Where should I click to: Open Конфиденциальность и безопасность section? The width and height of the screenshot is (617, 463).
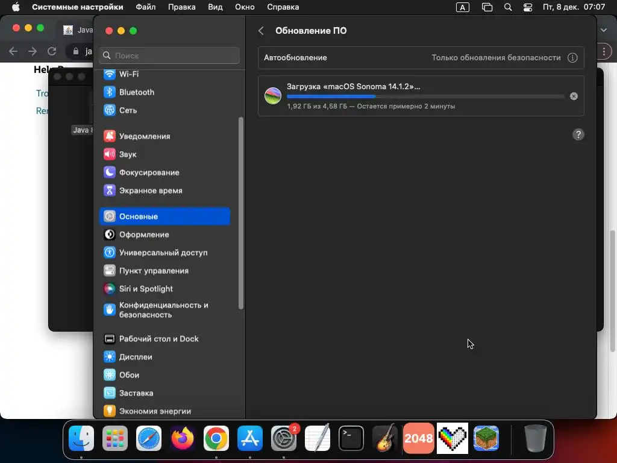coord(164,310)
